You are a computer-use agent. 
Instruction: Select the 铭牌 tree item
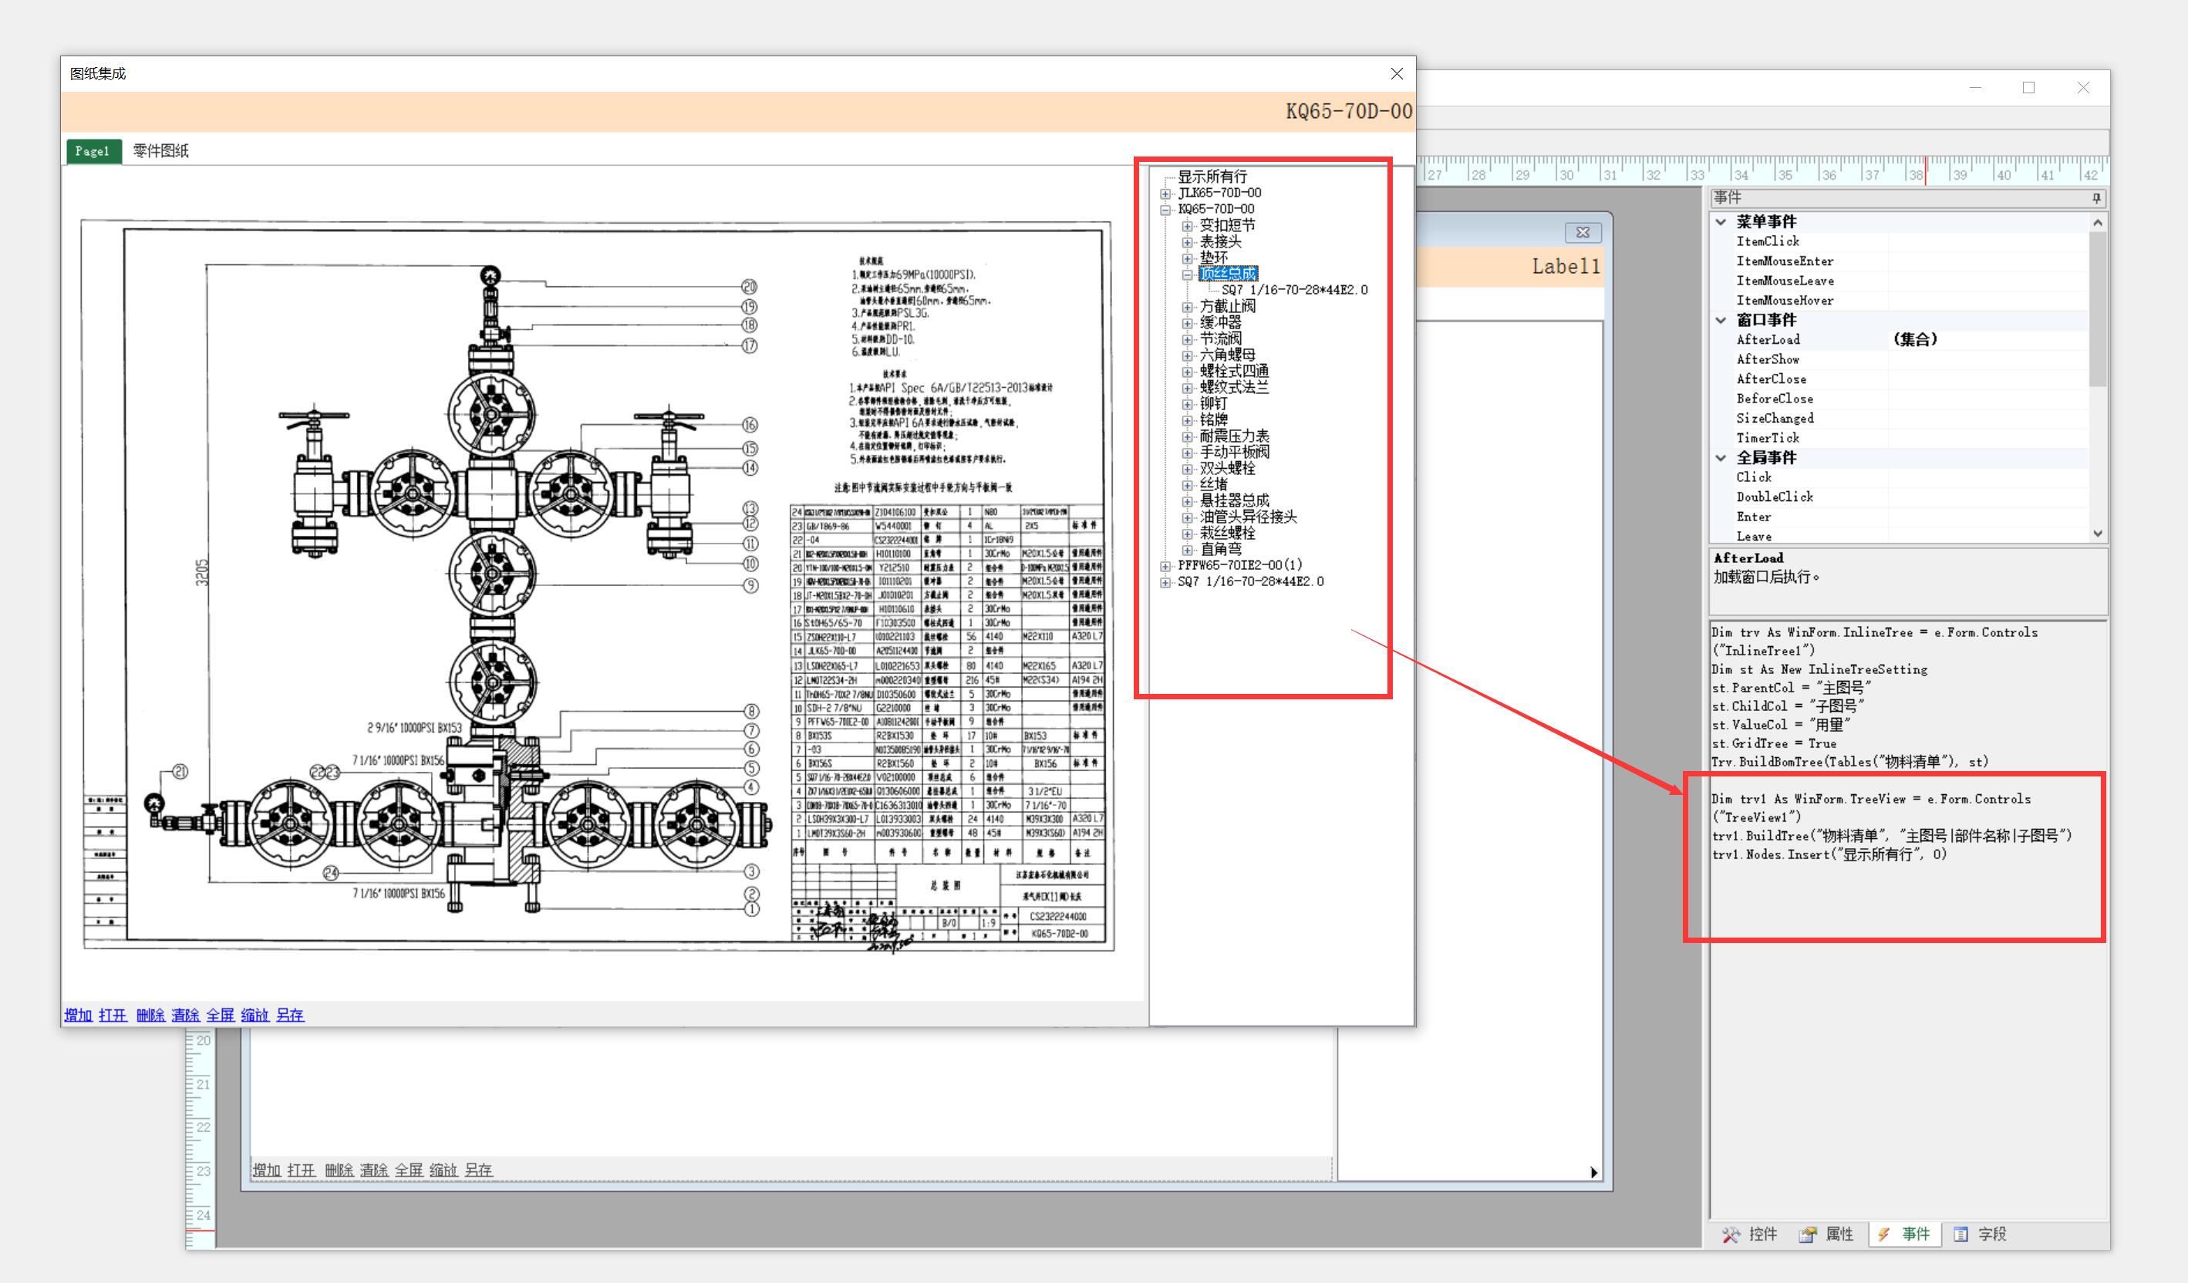1214,419
